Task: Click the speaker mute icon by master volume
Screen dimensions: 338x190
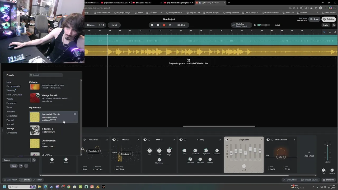Action: 255,25
